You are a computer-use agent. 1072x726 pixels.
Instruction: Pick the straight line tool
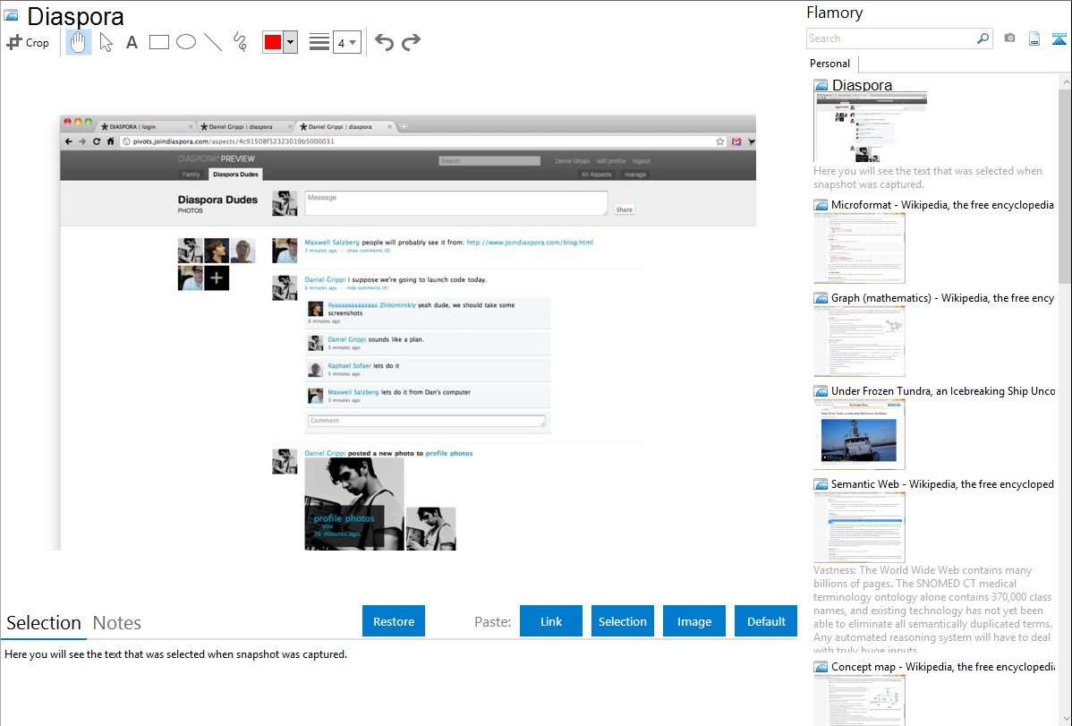(x=213, y=42)
